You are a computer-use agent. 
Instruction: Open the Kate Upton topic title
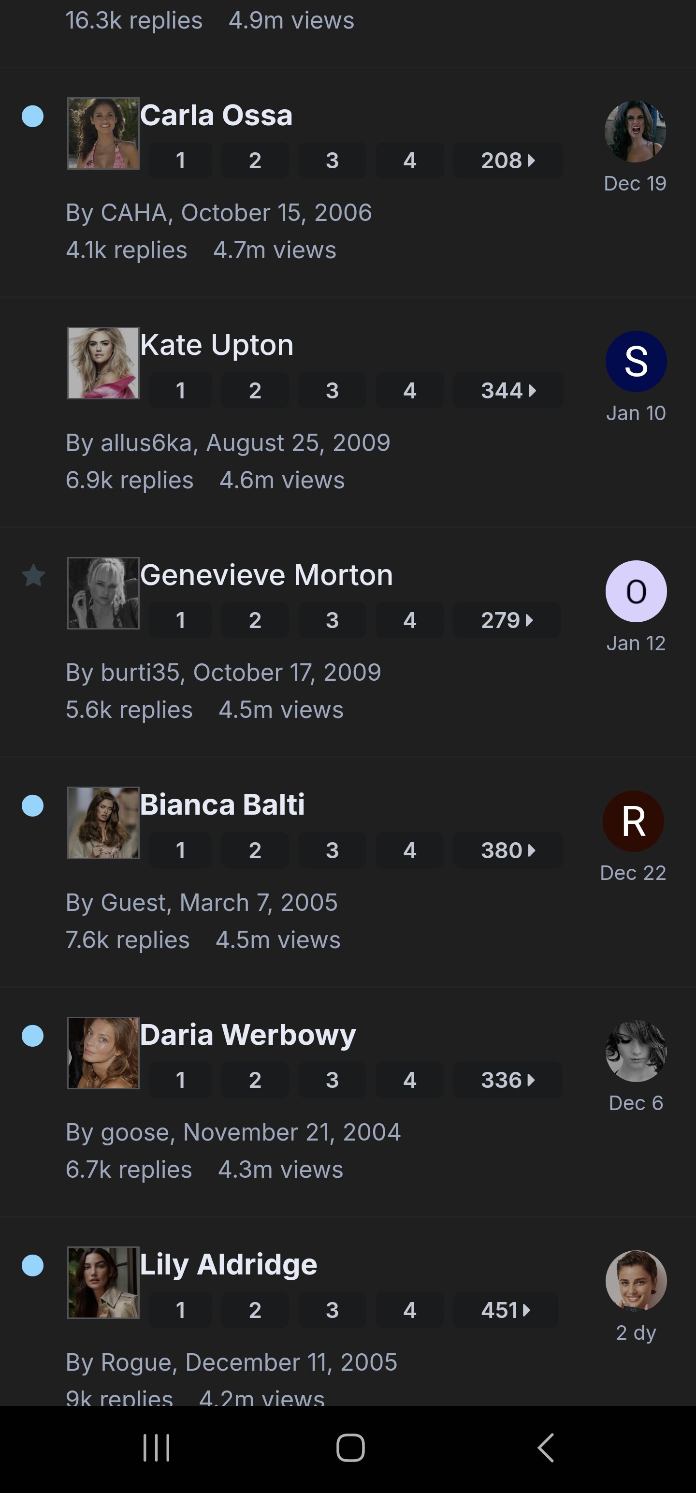coord(217,345)
